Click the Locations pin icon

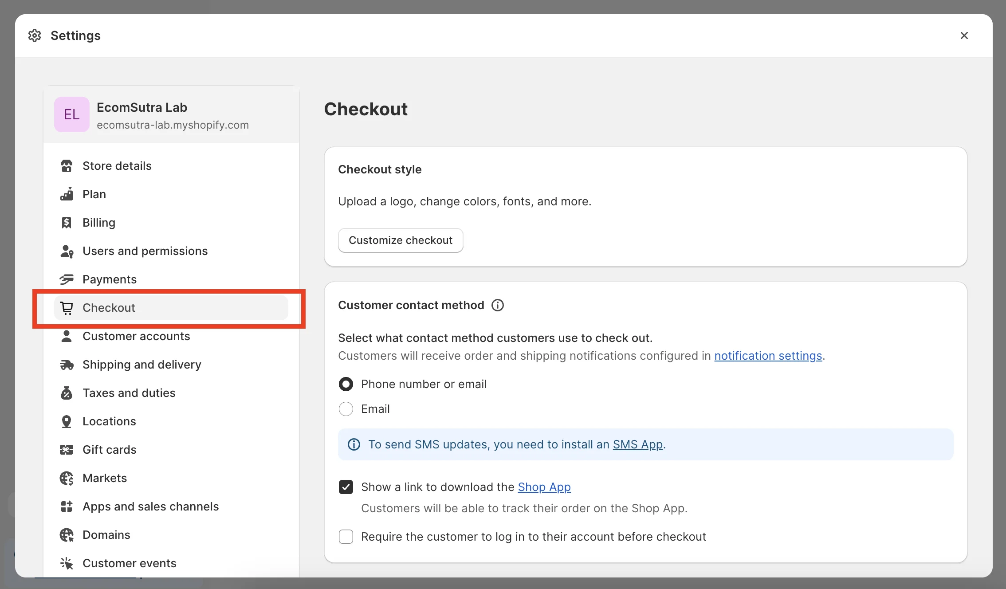(x=67, y=421)
